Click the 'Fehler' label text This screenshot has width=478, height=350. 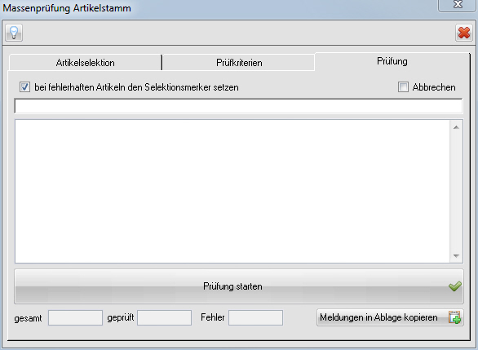pos(212,317)
